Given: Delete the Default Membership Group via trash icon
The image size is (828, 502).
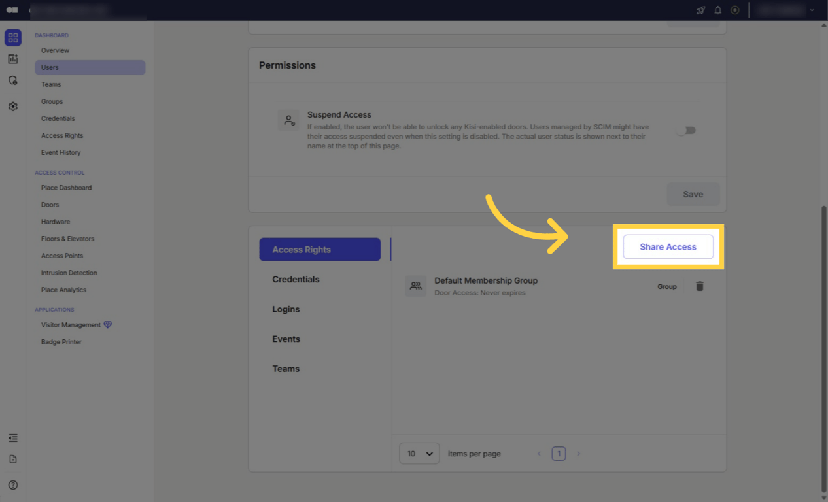Looking at the screenshot, I should click(x=699, y=286).
